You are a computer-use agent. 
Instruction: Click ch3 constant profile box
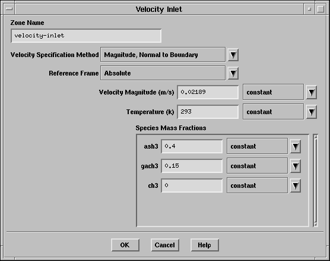[x=257, y=185]
